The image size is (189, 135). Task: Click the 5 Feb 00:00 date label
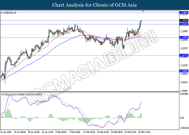point(61,132)
